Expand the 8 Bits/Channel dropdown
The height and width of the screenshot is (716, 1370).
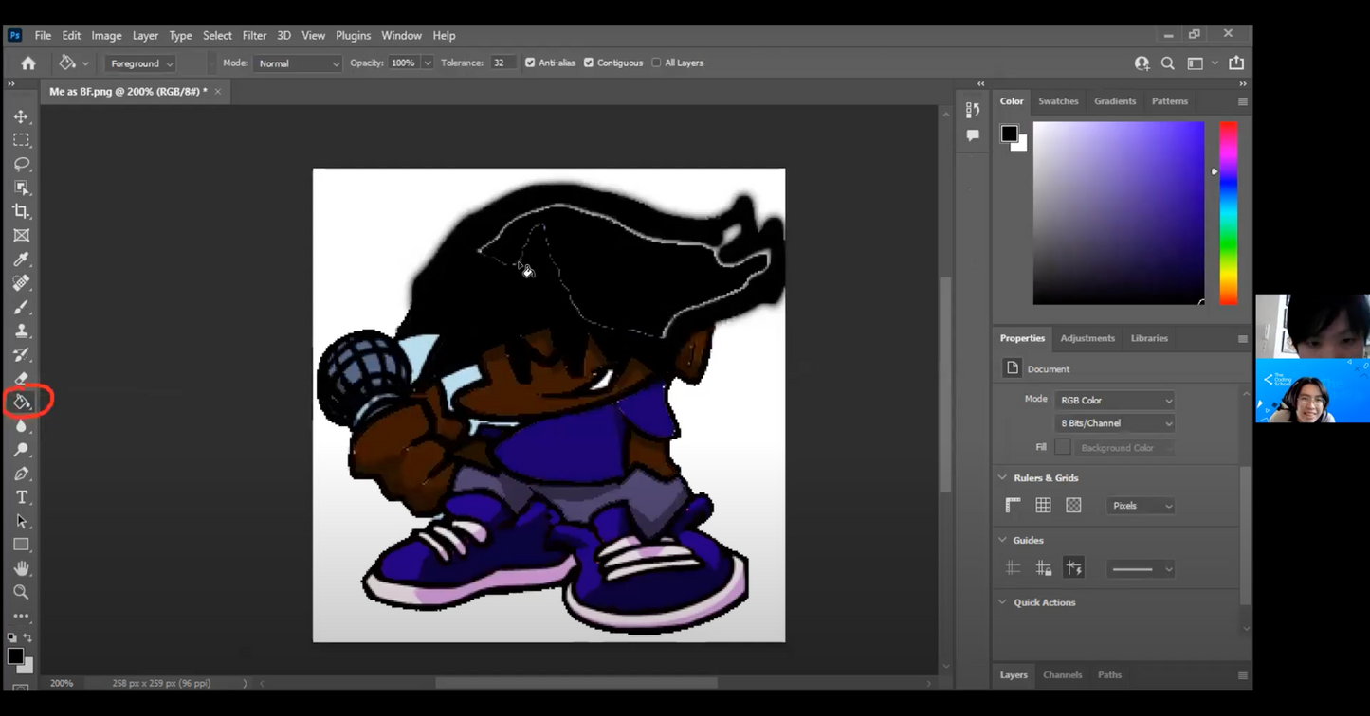coord(1114,423)
